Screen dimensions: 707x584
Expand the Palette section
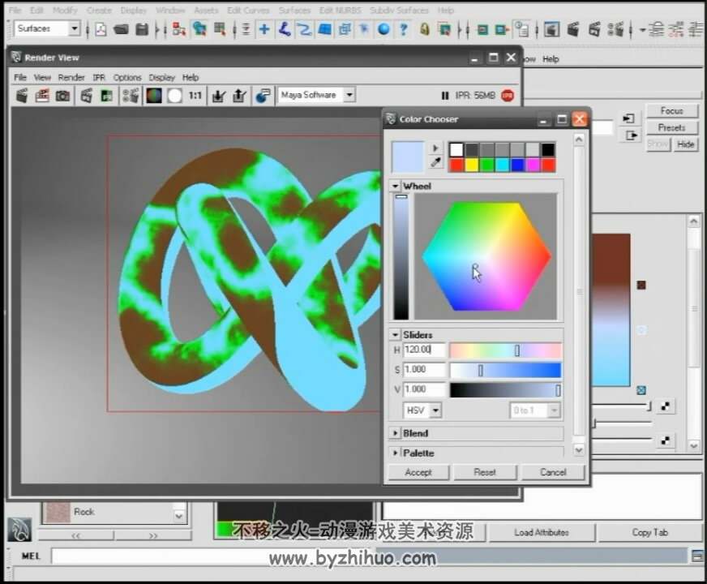click(396, 453)
